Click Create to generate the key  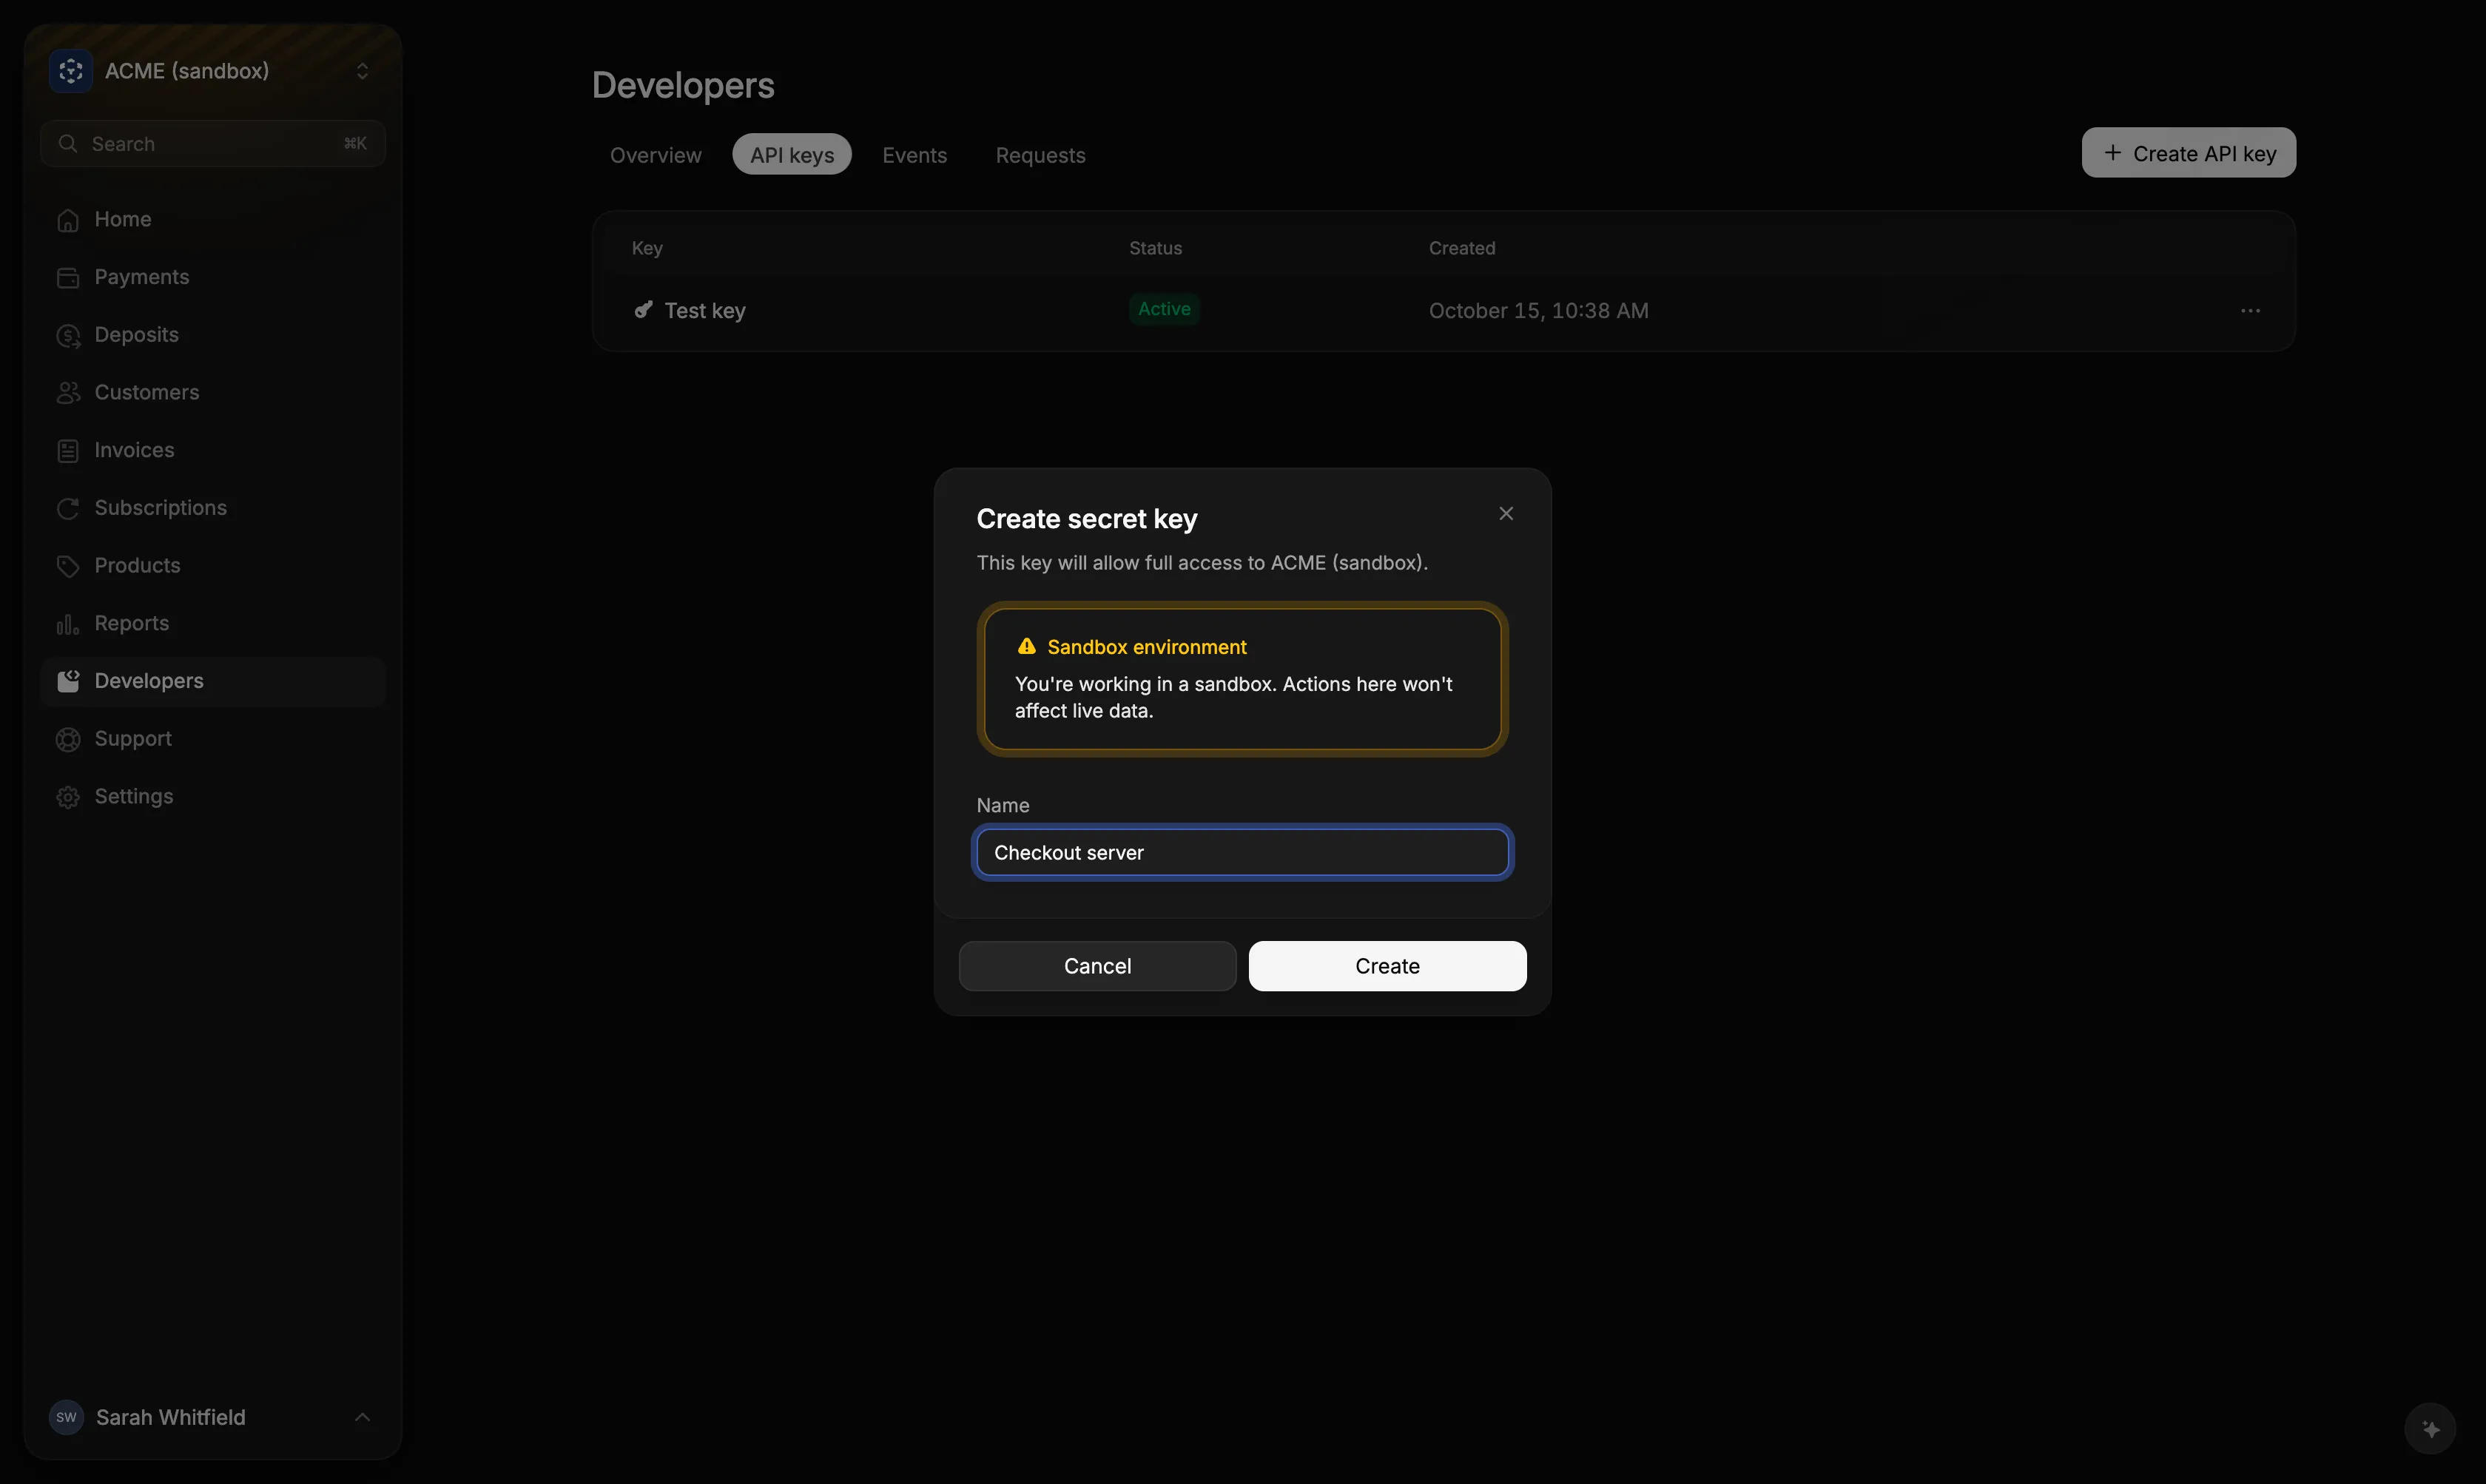point(1387,966)
